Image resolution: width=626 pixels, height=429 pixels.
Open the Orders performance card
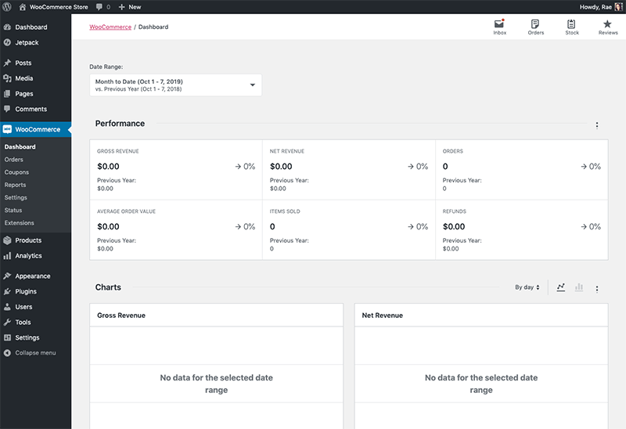pyautogui.click(x=522, y=170)
